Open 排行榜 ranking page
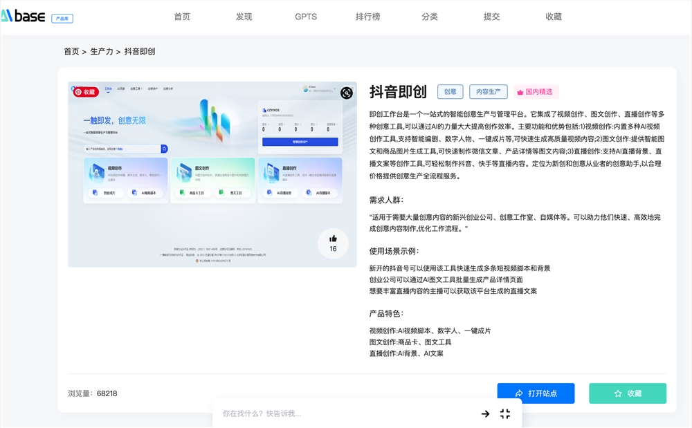692x428 pixels. tap(367, 17)
